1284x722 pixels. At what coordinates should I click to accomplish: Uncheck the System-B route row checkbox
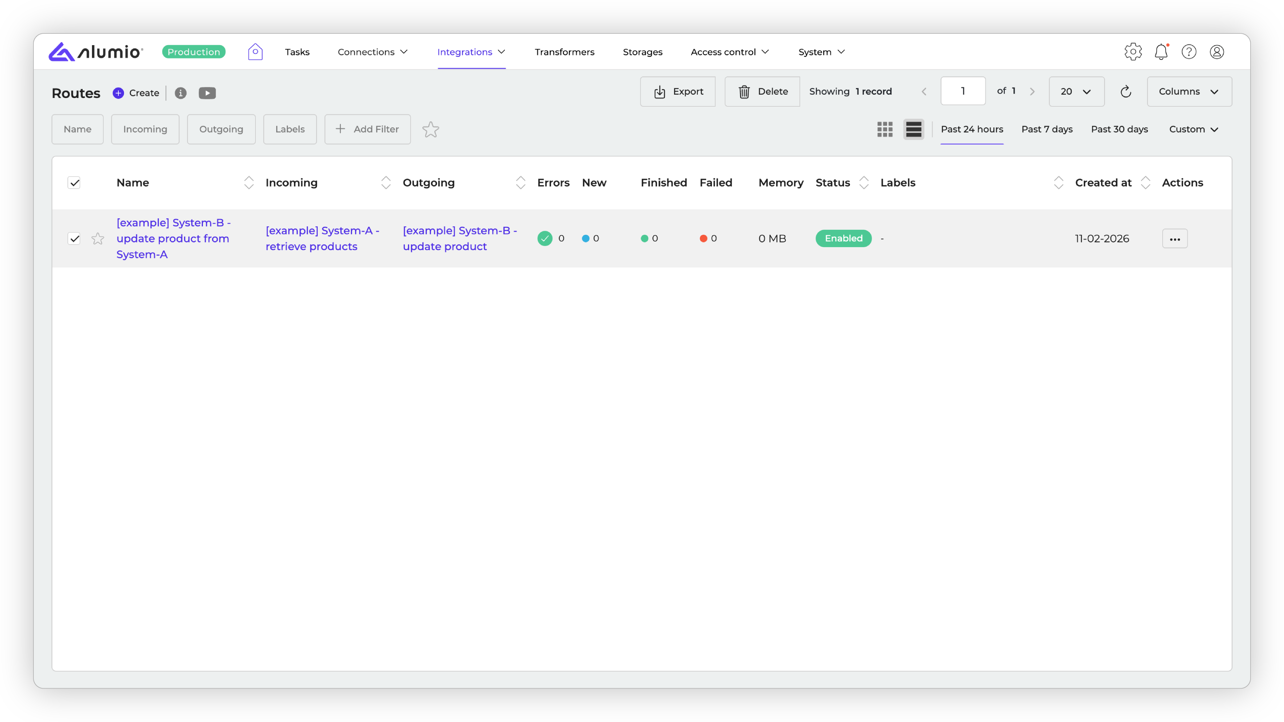[74, 239]
